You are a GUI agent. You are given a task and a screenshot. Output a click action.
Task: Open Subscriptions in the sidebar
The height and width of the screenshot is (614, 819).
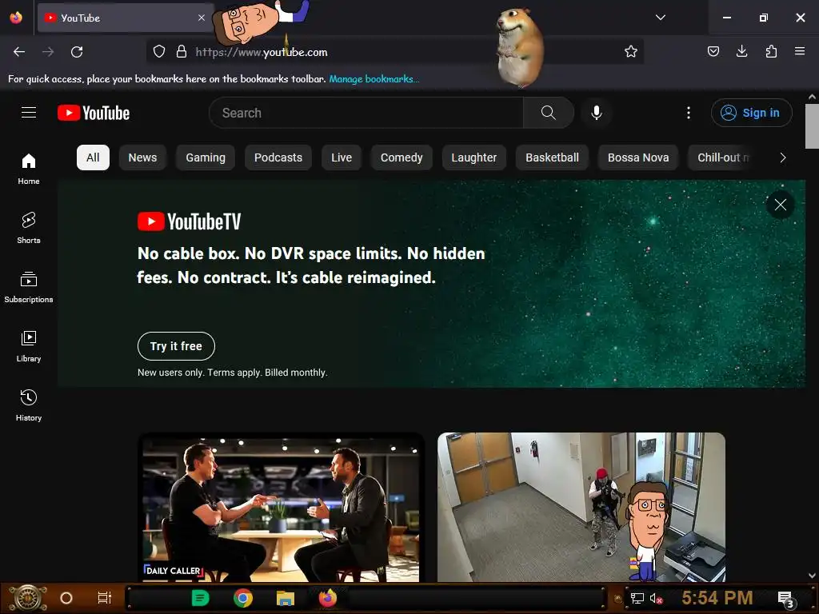coord(29,287)
